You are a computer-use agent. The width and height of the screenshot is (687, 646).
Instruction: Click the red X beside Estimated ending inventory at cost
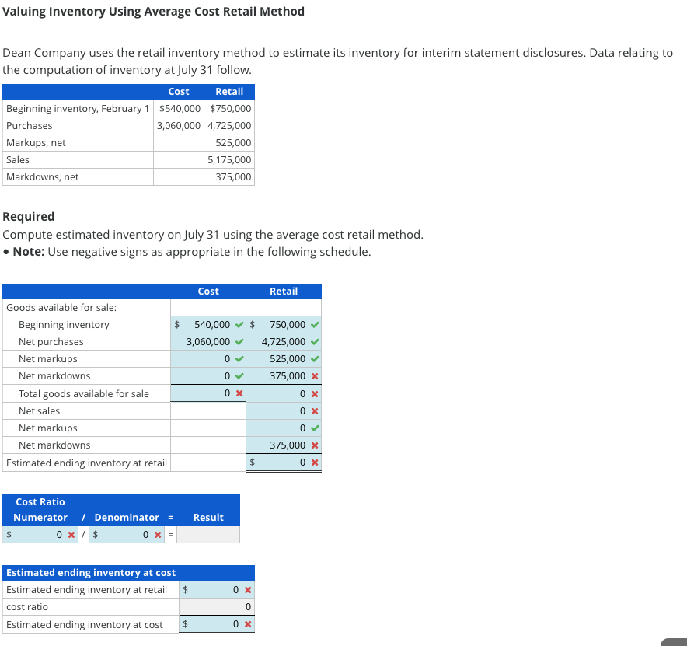pyautogui.click(x=247, y=623)
